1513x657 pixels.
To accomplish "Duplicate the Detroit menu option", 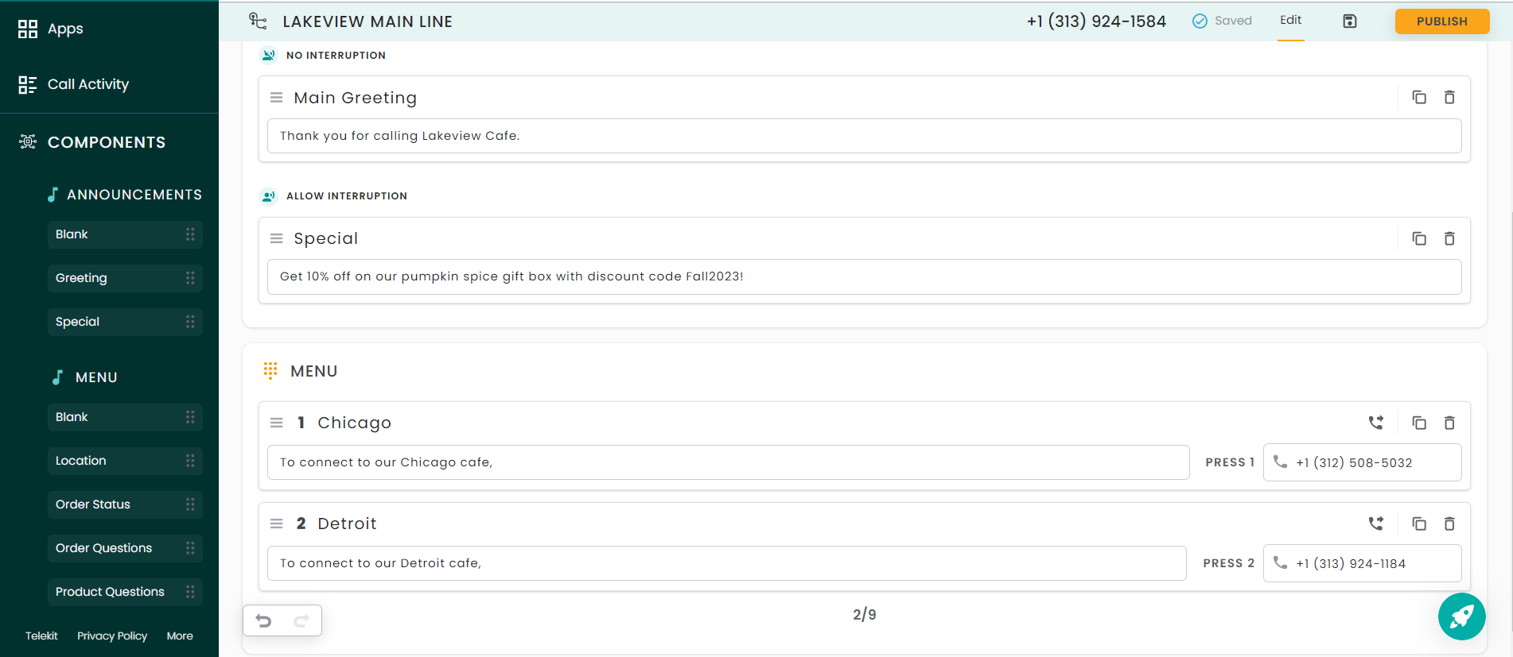I will [1419, 524].
